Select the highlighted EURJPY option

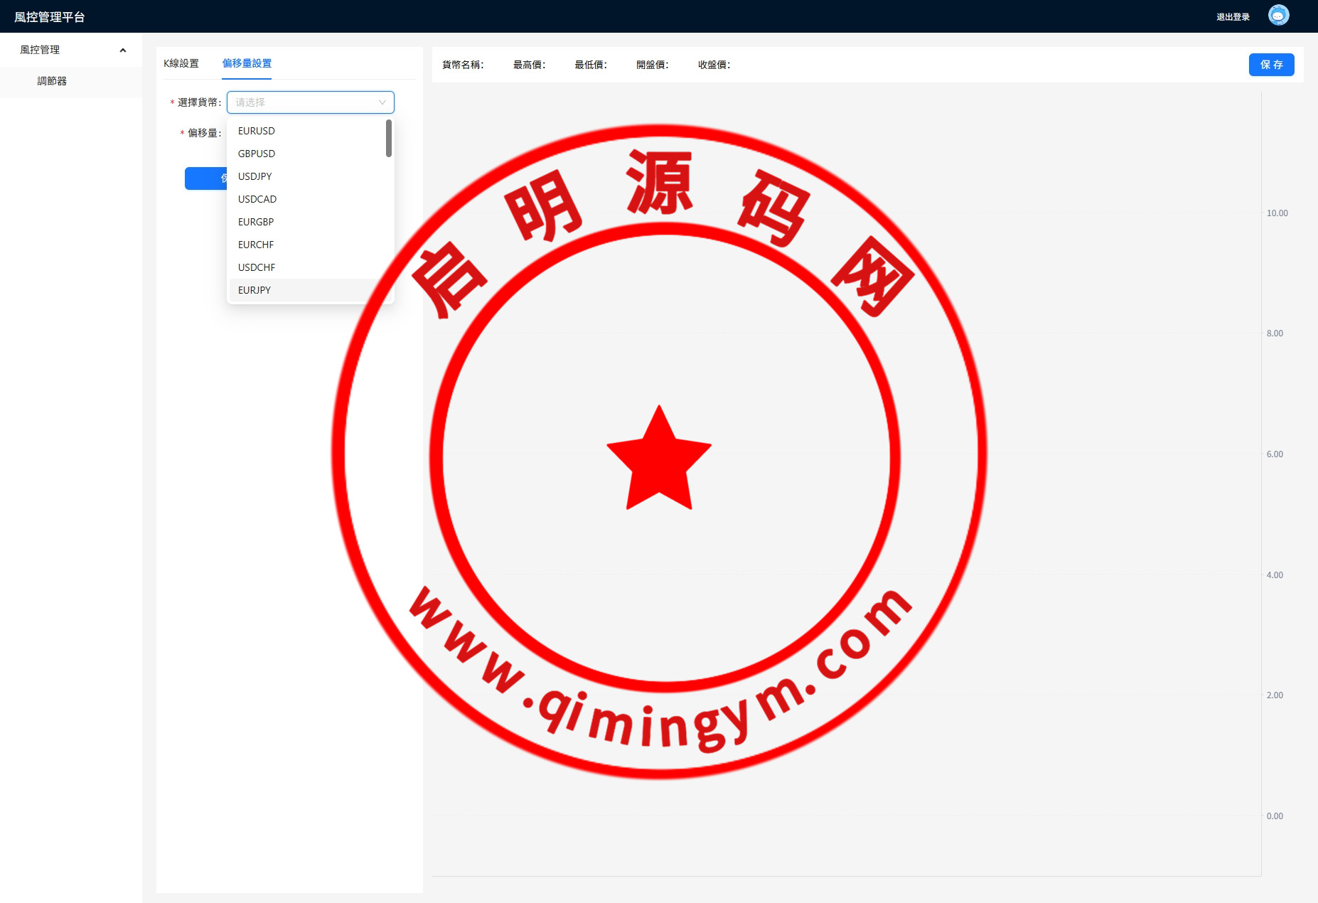[255, 290]
